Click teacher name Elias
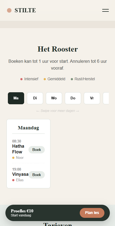 [20, 180]
